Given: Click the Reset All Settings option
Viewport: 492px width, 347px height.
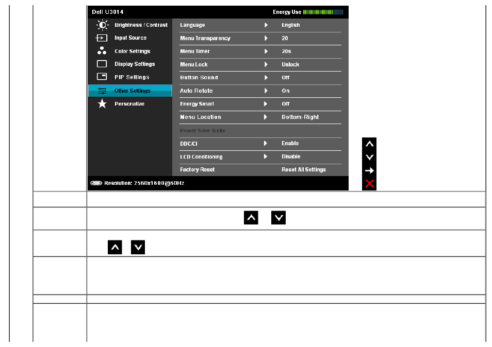Looking at the screenshot, I should 304,170.
